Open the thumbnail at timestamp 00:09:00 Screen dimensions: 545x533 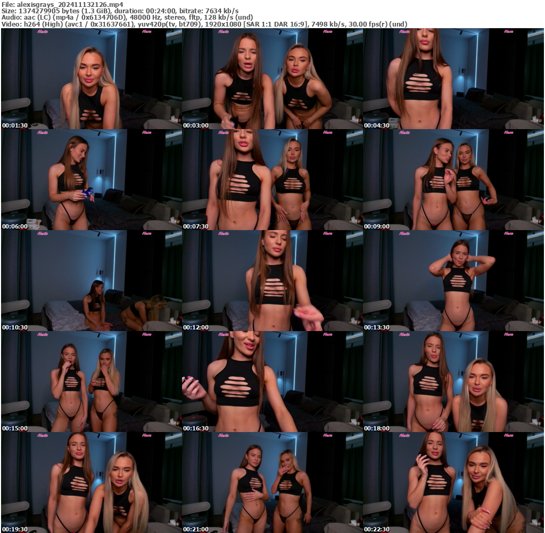click(x=453, y=178)
